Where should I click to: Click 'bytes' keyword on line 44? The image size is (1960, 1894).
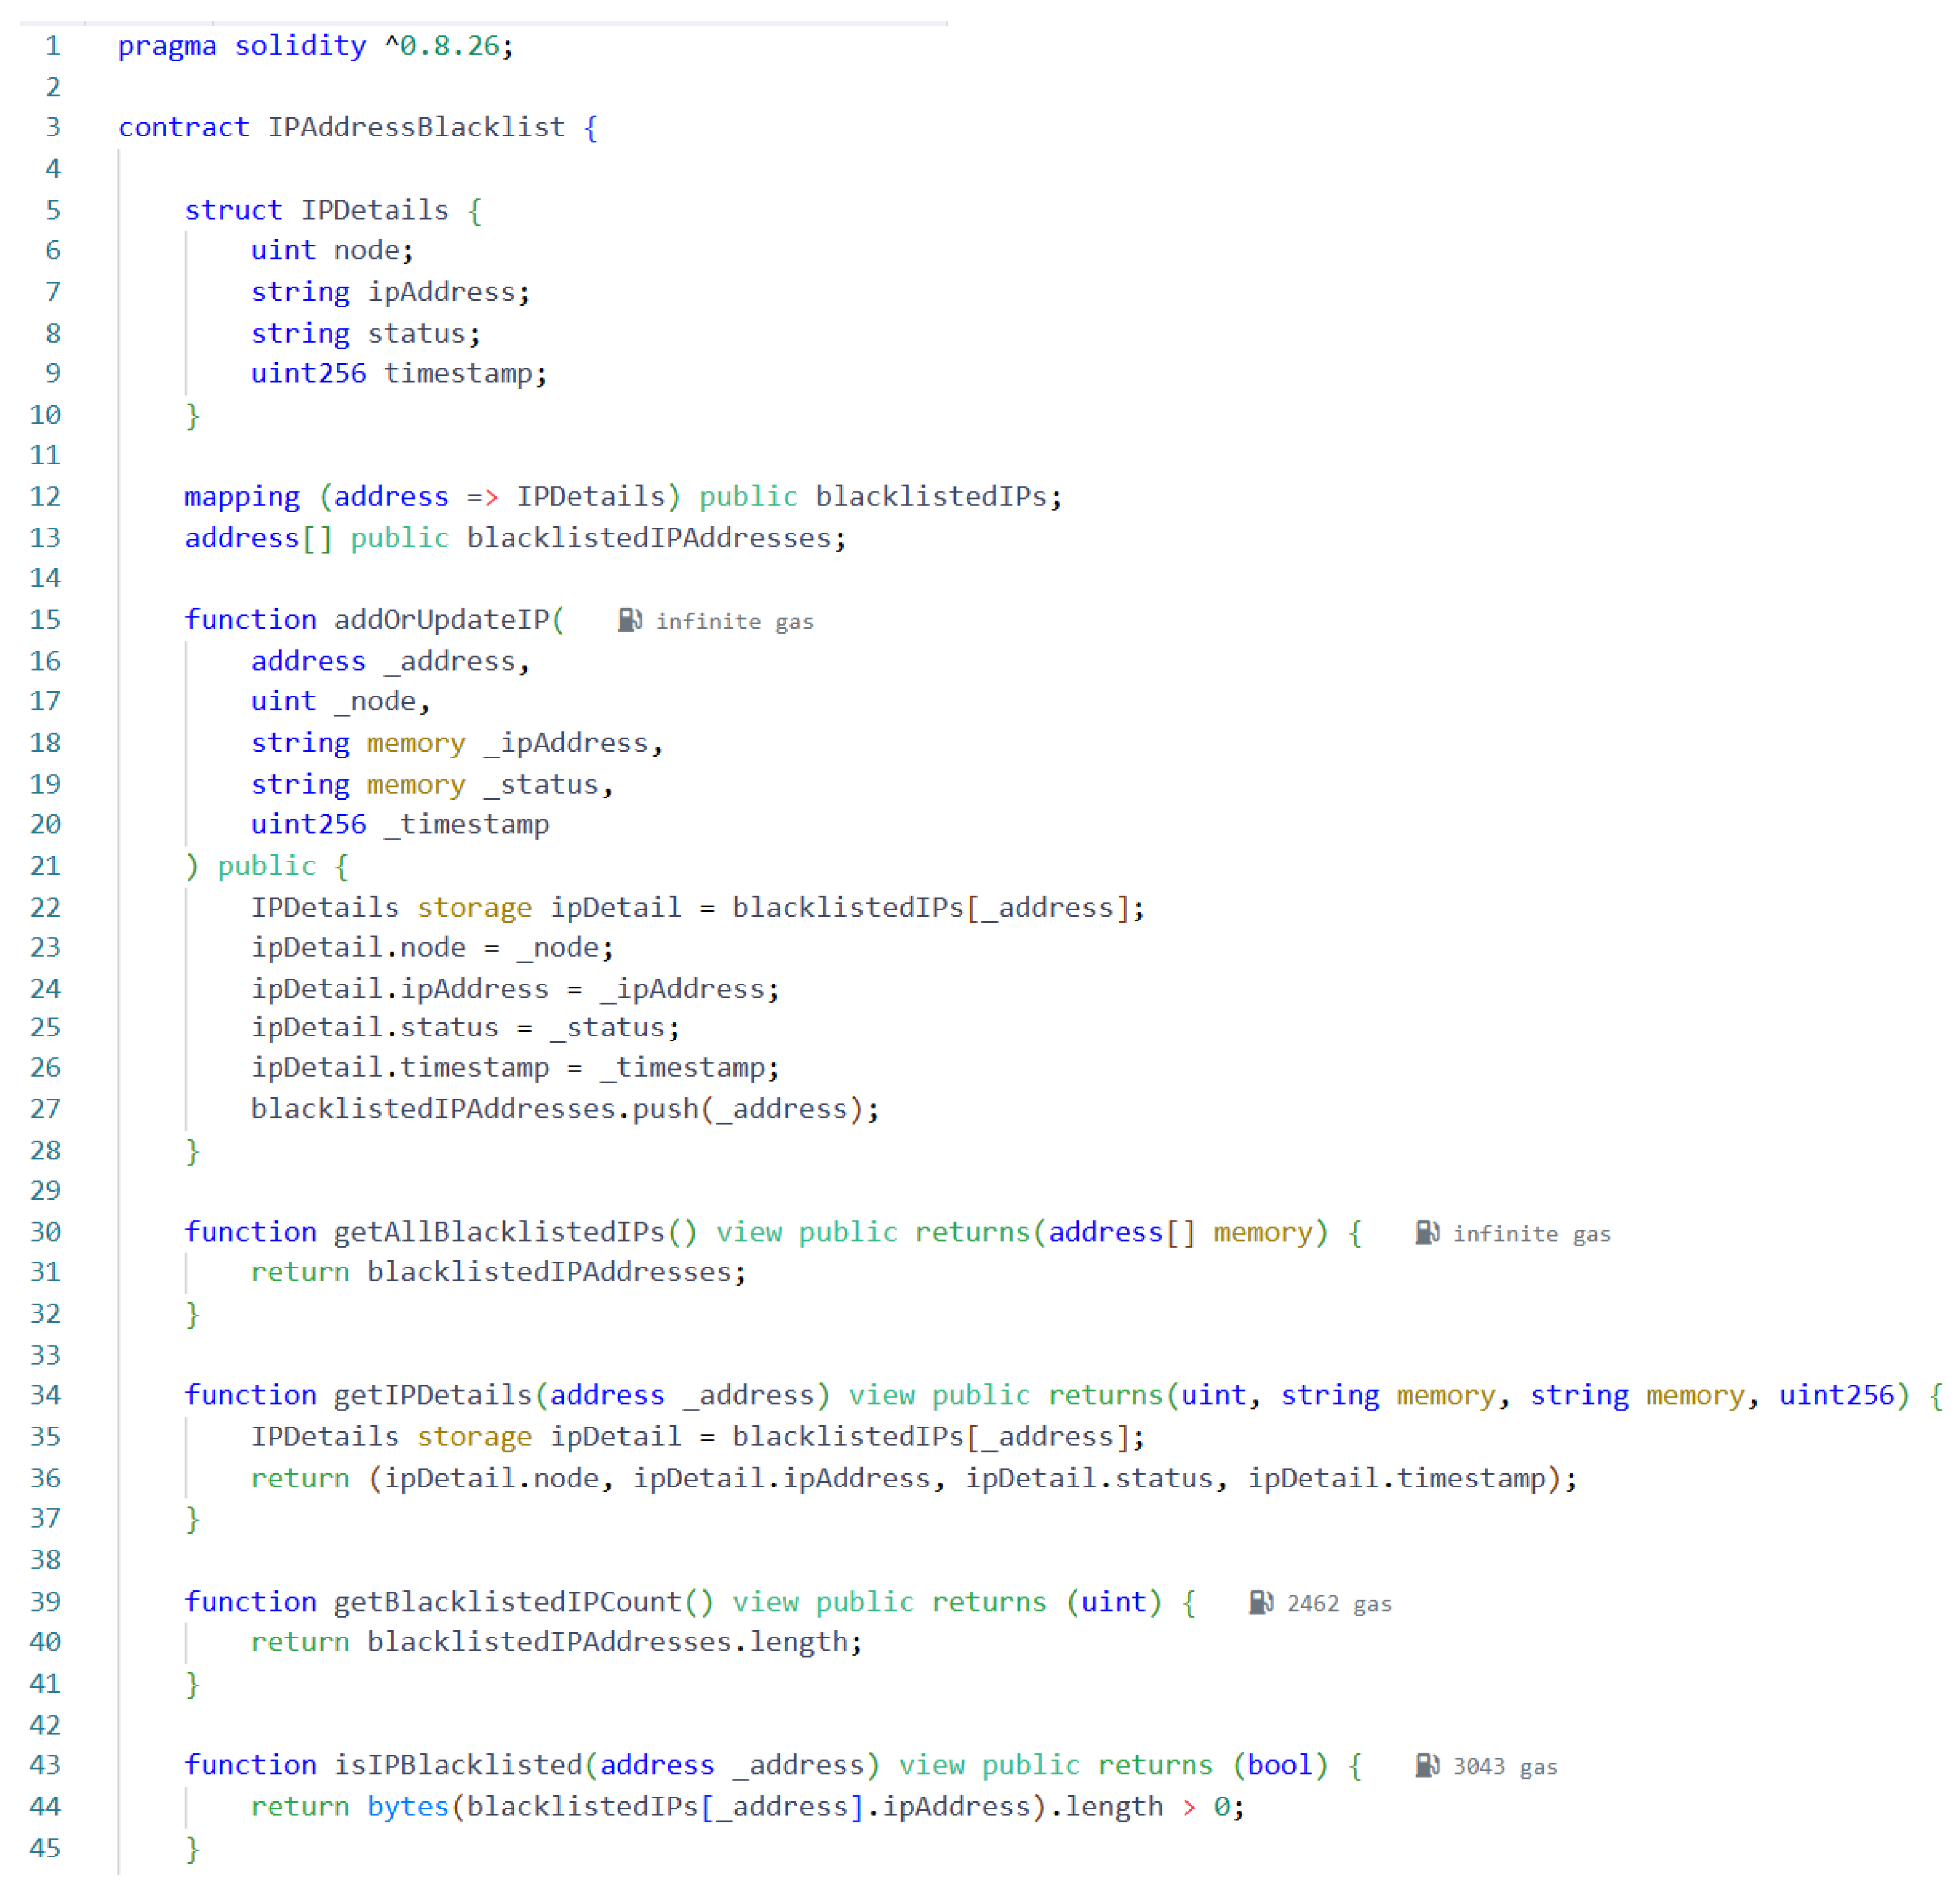click(x=407, y=1806)
